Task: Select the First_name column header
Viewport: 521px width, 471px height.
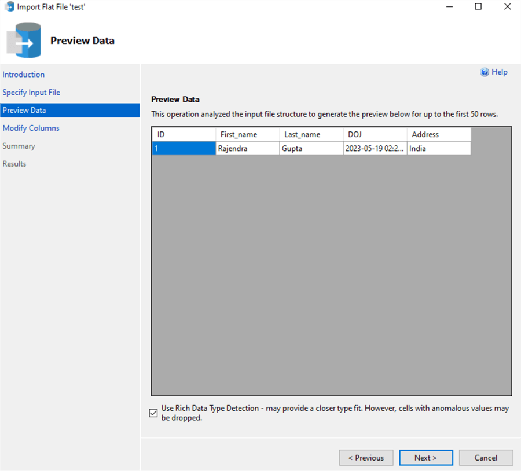Action: pos(247,134)
